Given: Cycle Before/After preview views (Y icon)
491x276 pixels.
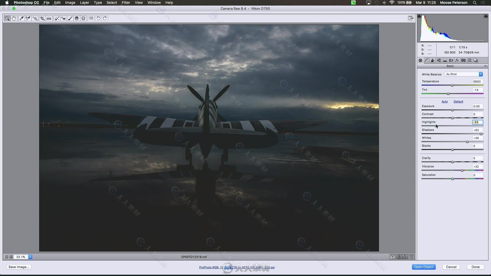Looking at the screenshot, I should 393,257.
